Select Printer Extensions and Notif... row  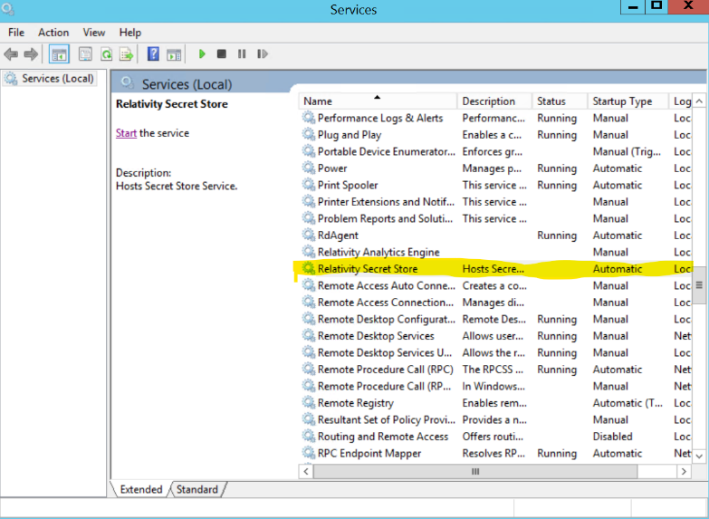(x=496, y=202)
